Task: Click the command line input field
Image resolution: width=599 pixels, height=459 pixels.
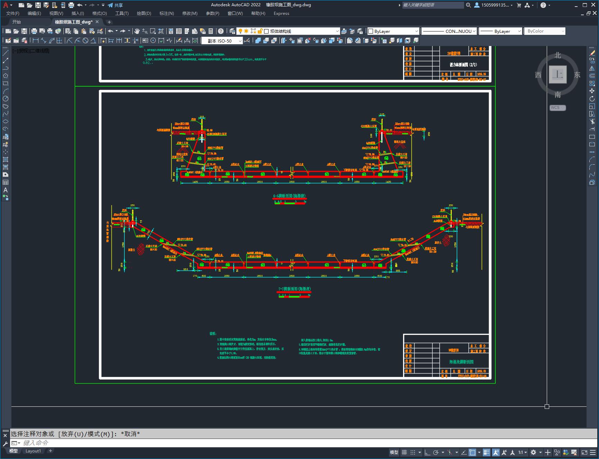Action: coord(303,443)
